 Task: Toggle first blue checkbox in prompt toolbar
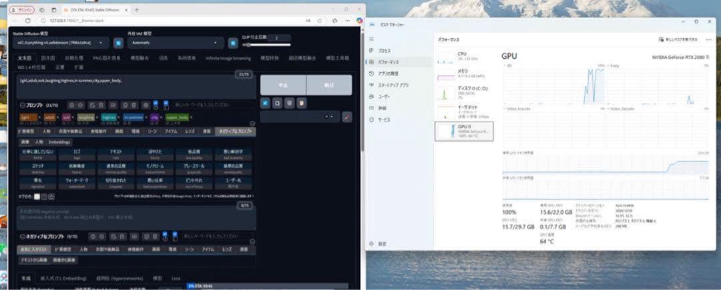156,104
